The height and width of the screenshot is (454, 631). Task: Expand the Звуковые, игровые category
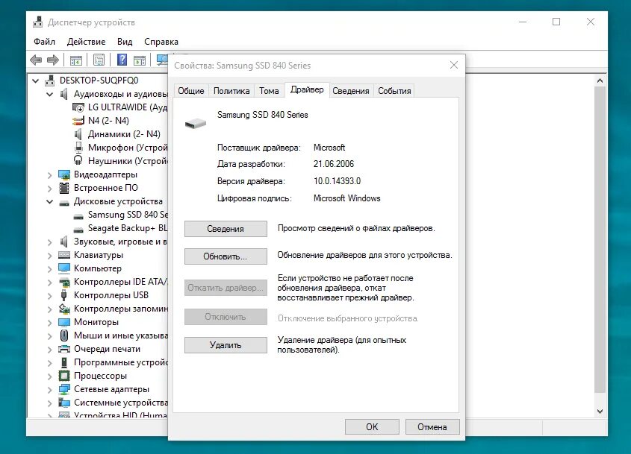click(x=49, y=242)
